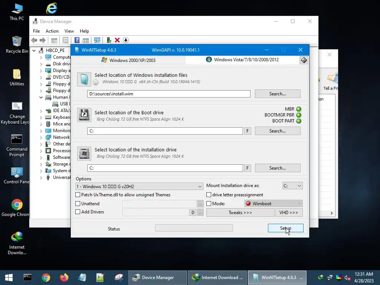Click the WinNTSetup top-right diamond tool icon
The height and width of the screenshot is (285, 380).
pyautogui.click(x=304, y=60)
